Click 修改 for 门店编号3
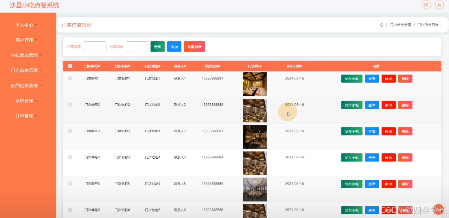 pyautogui.click(x=388, y=131)
